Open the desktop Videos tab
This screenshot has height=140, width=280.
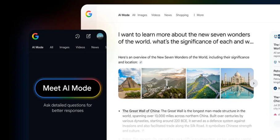click(156, 15)
